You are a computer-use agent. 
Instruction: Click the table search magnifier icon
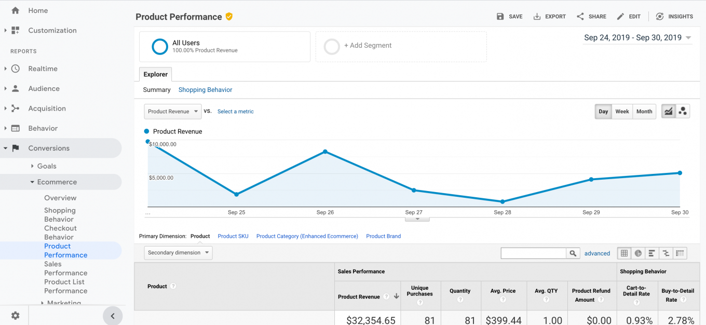(x=573, y=253)
